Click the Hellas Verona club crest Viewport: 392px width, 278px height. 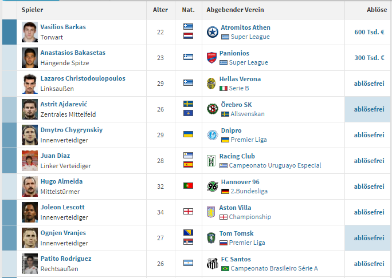pyautogui.click(x=211, y=84)
